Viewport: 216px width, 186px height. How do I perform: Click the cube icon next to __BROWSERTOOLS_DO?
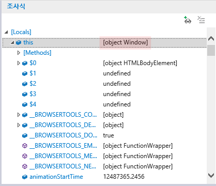(25, 135)
